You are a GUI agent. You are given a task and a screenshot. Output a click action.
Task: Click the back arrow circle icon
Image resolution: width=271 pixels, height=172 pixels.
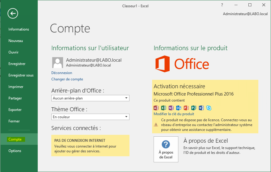pyautogui.click(x=13, y=13)
